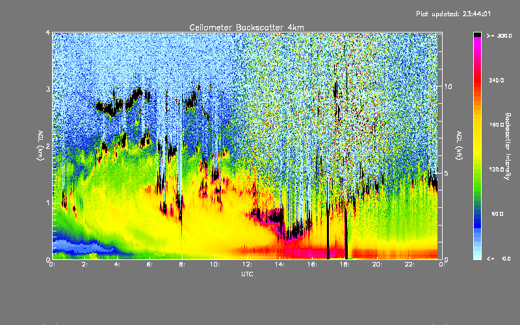
Task: Click the "16:" tick on the UTC axis
Action: (x=312, y=265)
